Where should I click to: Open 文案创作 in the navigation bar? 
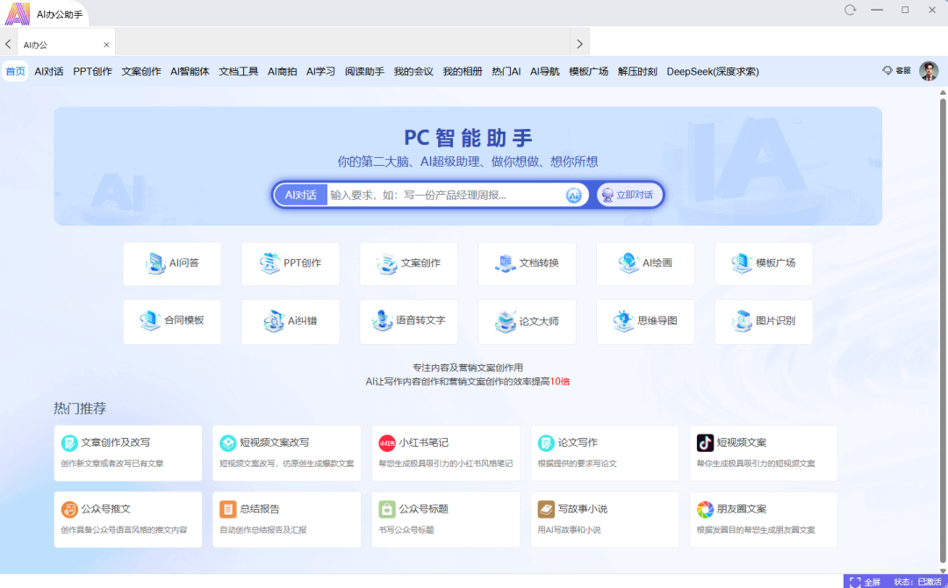click(140, 71)
